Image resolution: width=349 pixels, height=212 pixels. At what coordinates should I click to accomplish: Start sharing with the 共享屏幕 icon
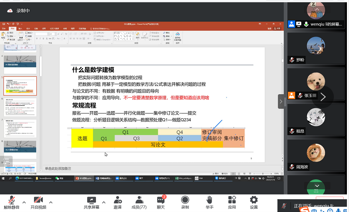91,200
